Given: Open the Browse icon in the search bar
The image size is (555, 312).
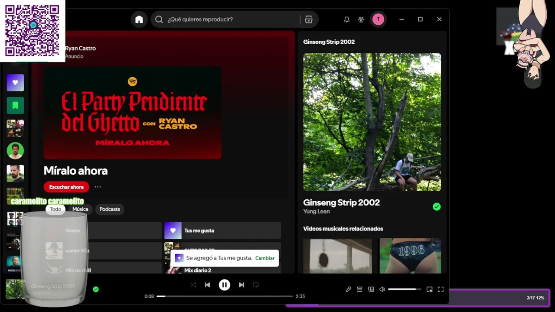Looking at the screenshot, I should (309, 19).
